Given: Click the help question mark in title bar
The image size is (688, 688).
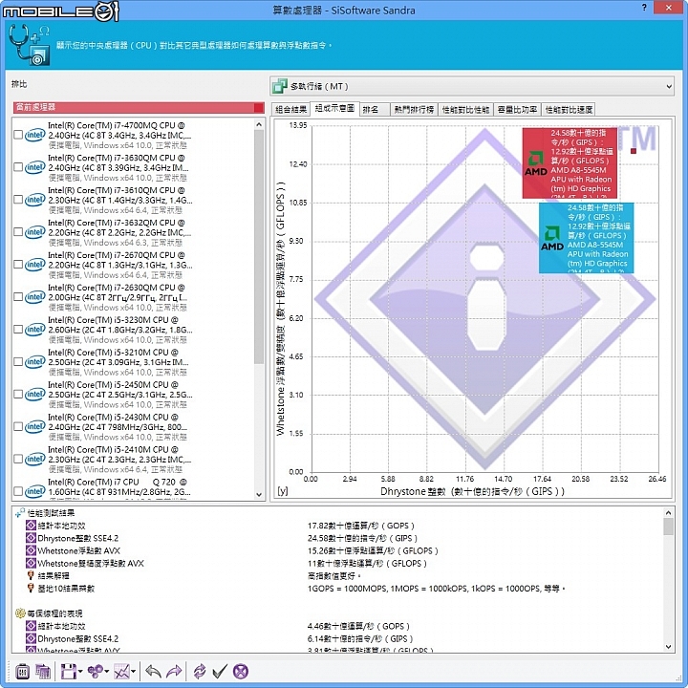Looking at the screenshot, I should pyautogui.click(x=644, y=8).
